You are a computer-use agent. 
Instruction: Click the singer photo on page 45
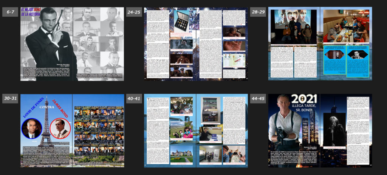[x=334, y=130]
